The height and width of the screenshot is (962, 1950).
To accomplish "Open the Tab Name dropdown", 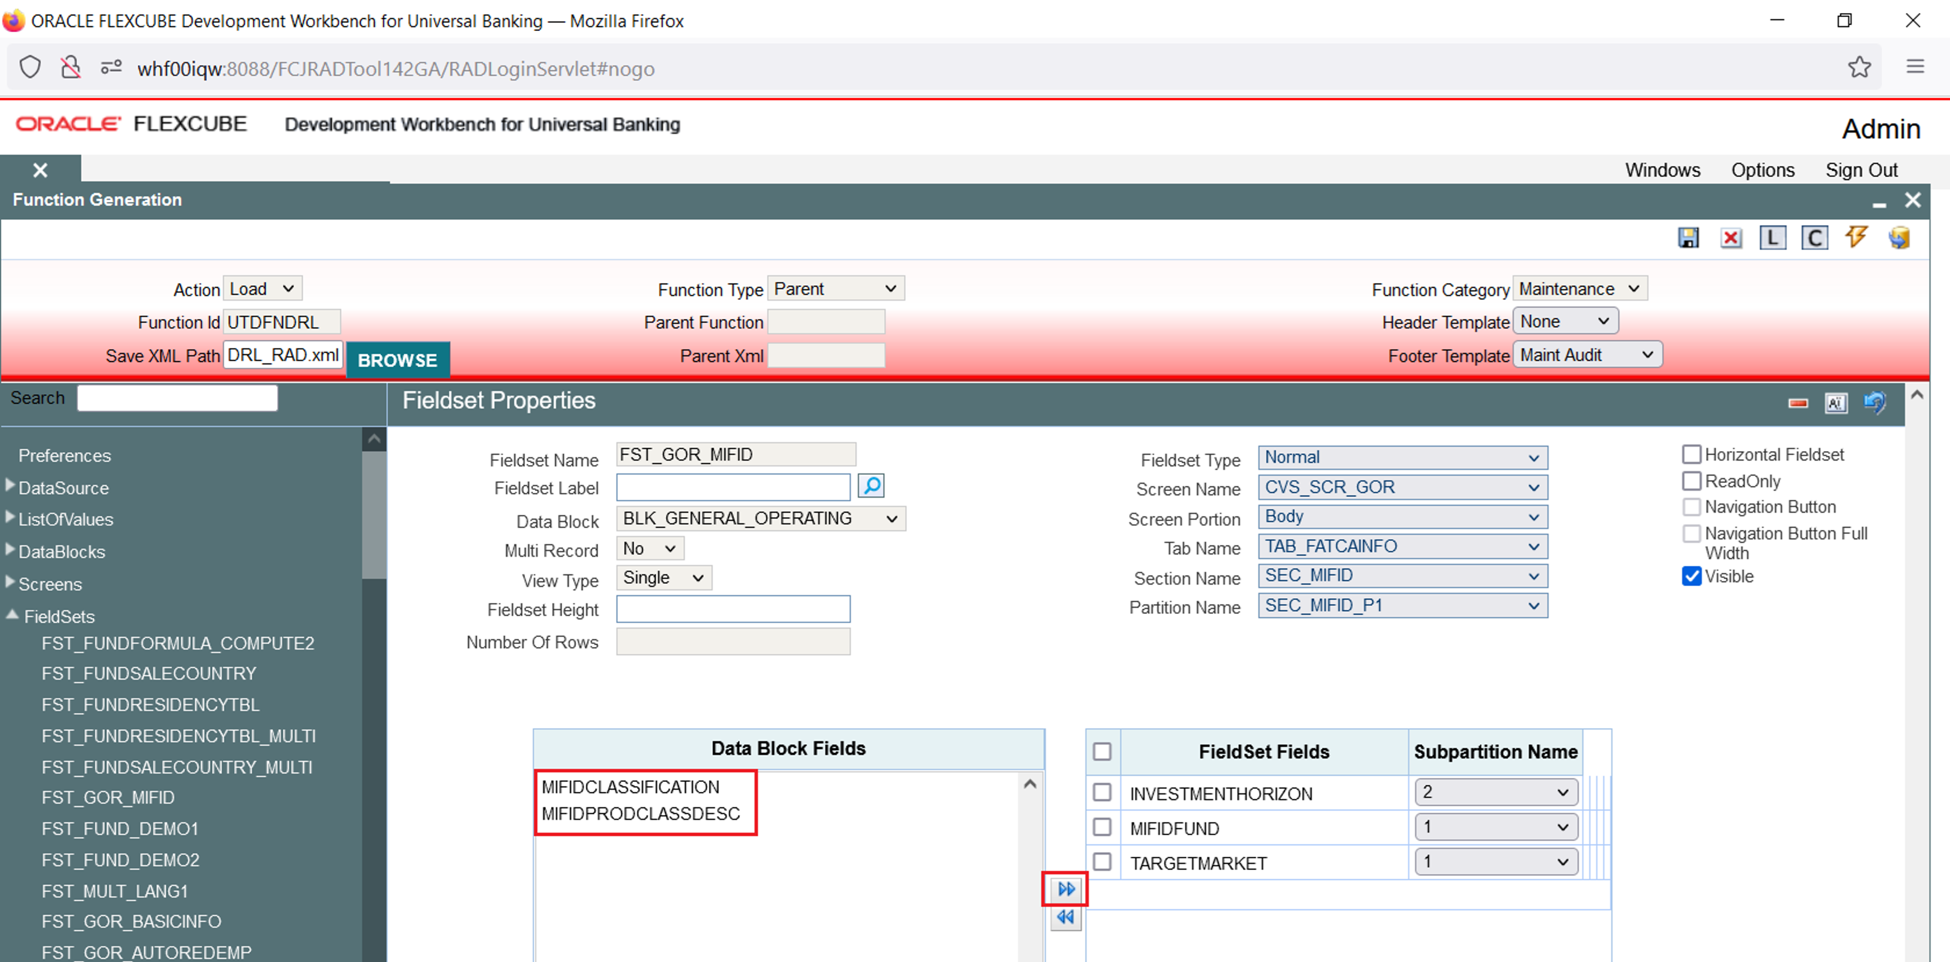I will point(1402,547).
